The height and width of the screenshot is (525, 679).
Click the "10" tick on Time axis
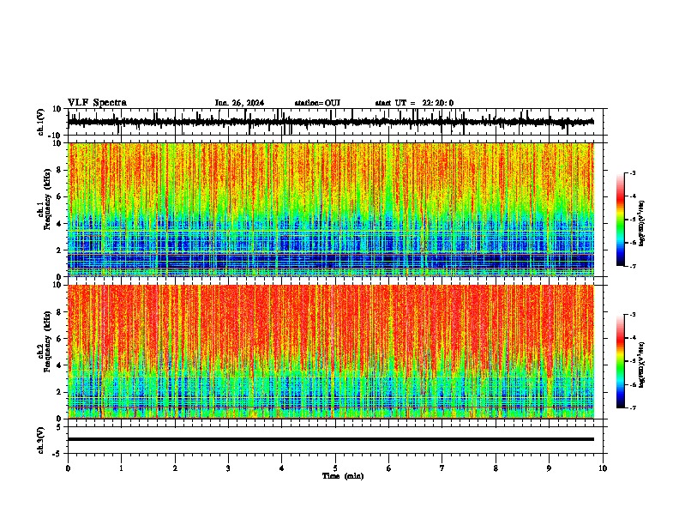[x=603, y=468]
